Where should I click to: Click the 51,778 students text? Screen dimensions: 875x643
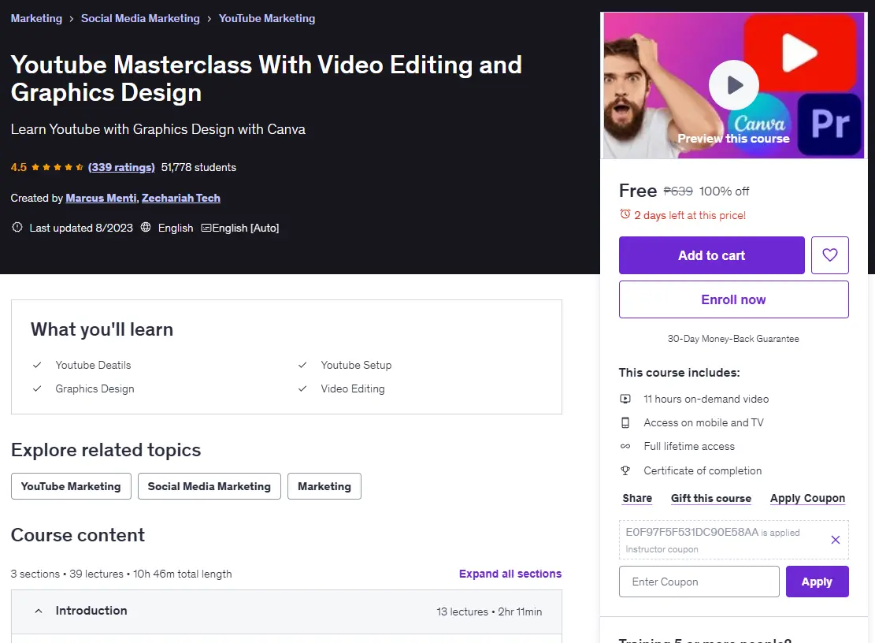[198, 167]
